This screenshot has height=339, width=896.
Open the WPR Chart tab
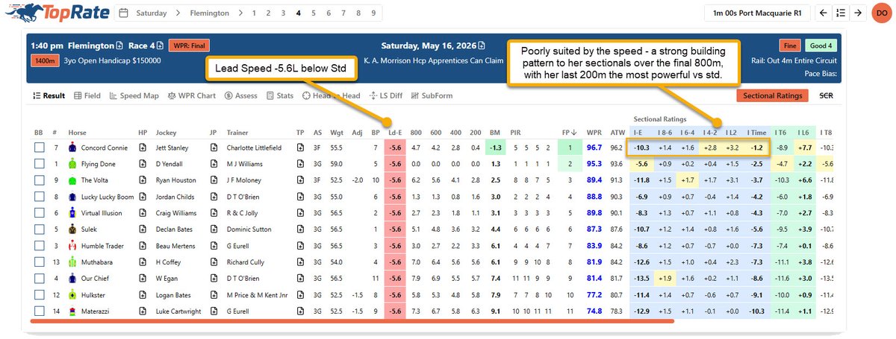point(193,95)
